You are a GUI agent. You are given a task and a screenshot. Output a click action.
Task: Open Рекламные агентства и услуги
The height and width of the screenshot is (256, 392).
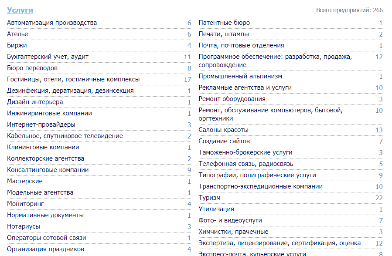point(245,88)
